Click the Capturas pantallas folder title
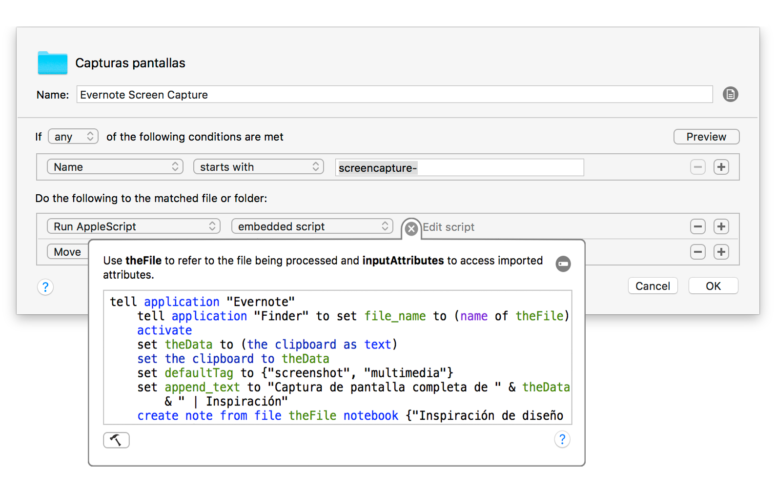Viewport: 776px width, 490px height. 130,63
